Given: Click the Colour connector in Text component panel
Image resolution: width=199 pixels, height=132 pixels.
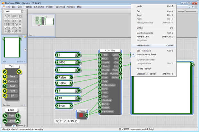Looking at the screenshot, I should tap(5, 81).
